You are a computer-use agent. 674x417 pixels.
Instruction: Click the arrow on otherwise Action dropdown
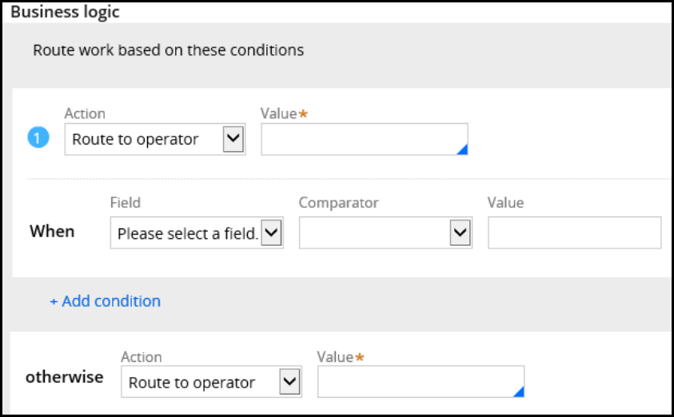click(289, 382)
